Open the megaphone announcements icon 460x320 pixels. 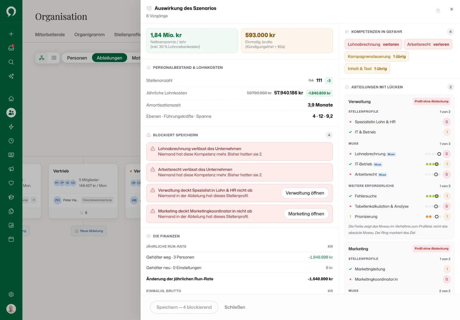[11, 169]
